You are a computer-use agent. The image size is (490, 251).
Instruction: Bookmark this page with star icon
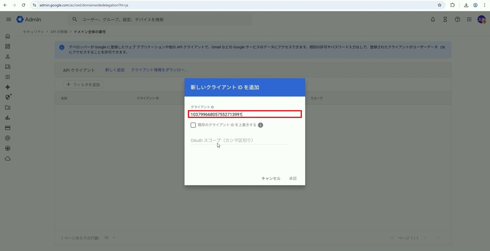(x=439, y=5)
